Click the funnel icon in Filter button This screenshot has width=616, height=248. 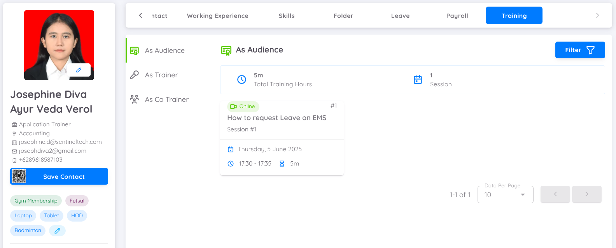[590, 50]
